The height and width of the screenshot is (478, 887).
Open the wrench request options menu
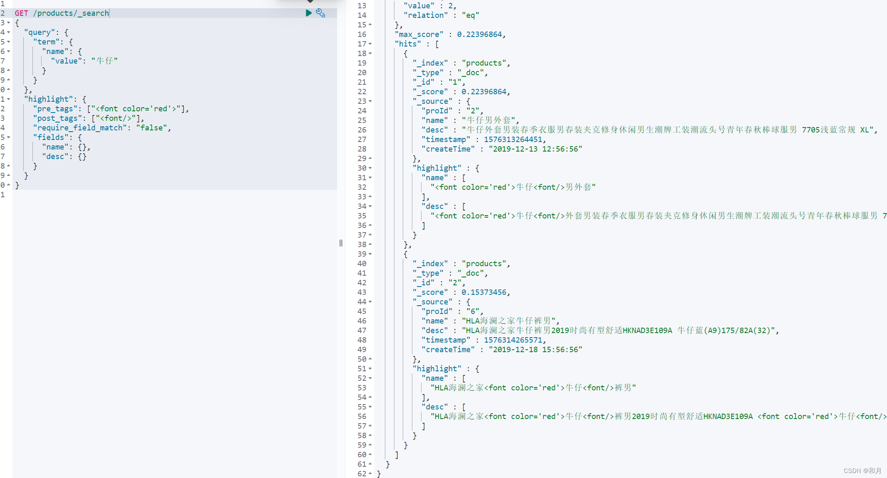pos(320,13)
